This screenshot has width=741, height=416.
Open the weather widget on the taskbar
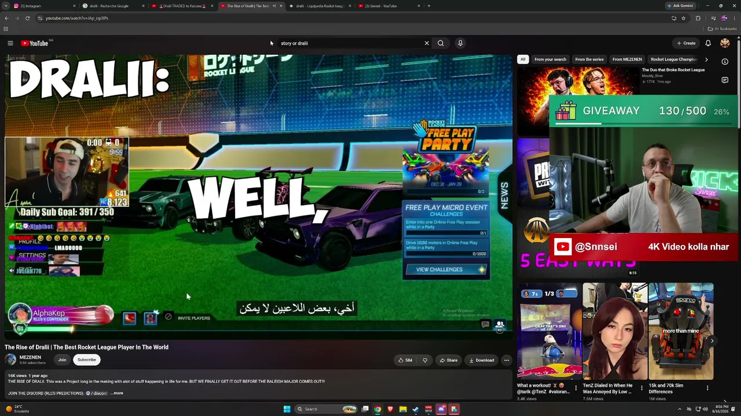click(x=17, y=409)
